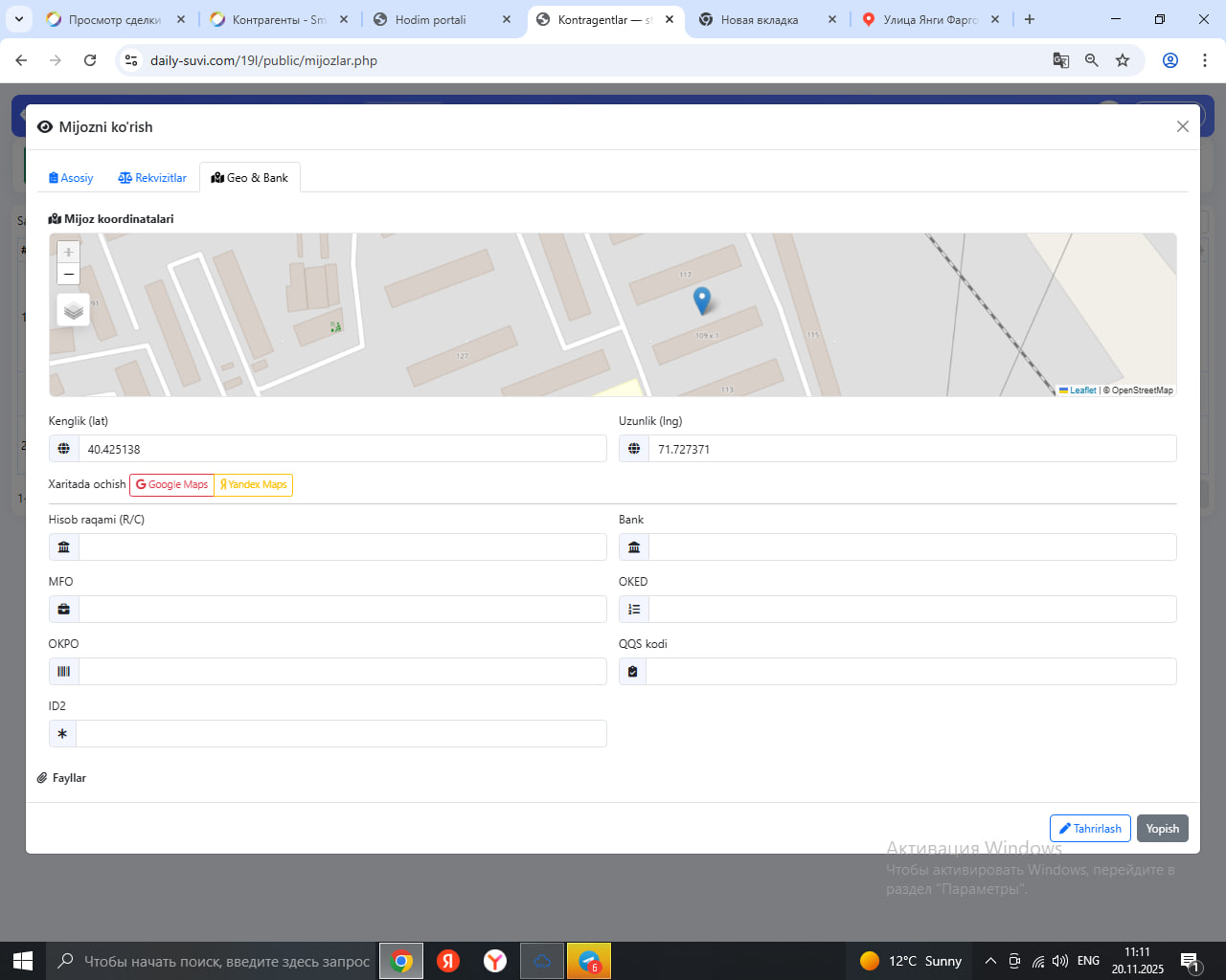Screen dimensions: 1226x980
Task: Show hidden system tray icons
Action: click(x=990, y=961)
